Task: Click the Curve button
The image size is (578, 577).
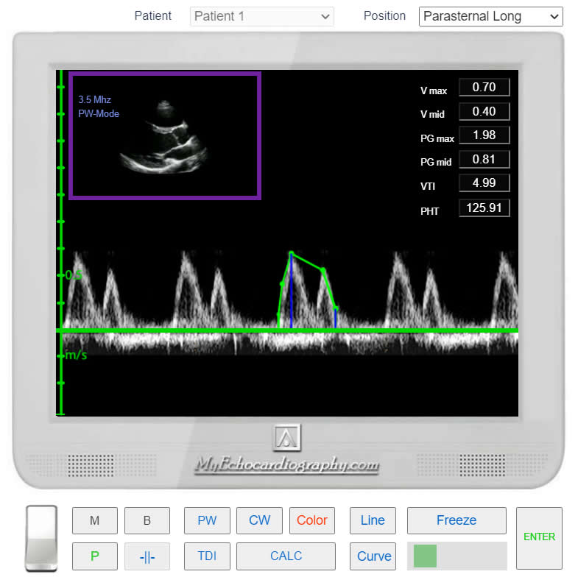Action: (373, 556)
